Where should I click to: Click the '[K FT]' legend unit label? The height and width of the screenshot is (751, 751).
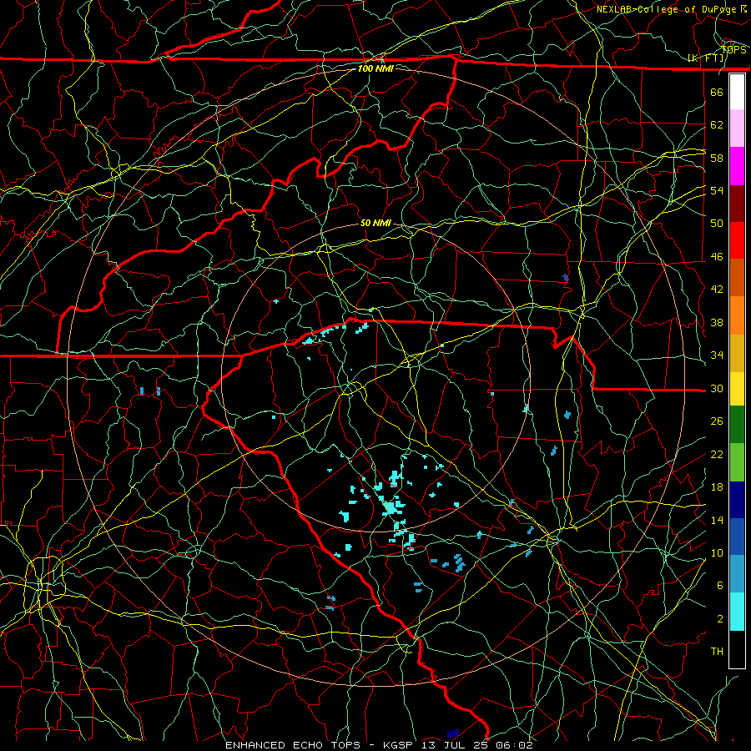coord(706,58)
